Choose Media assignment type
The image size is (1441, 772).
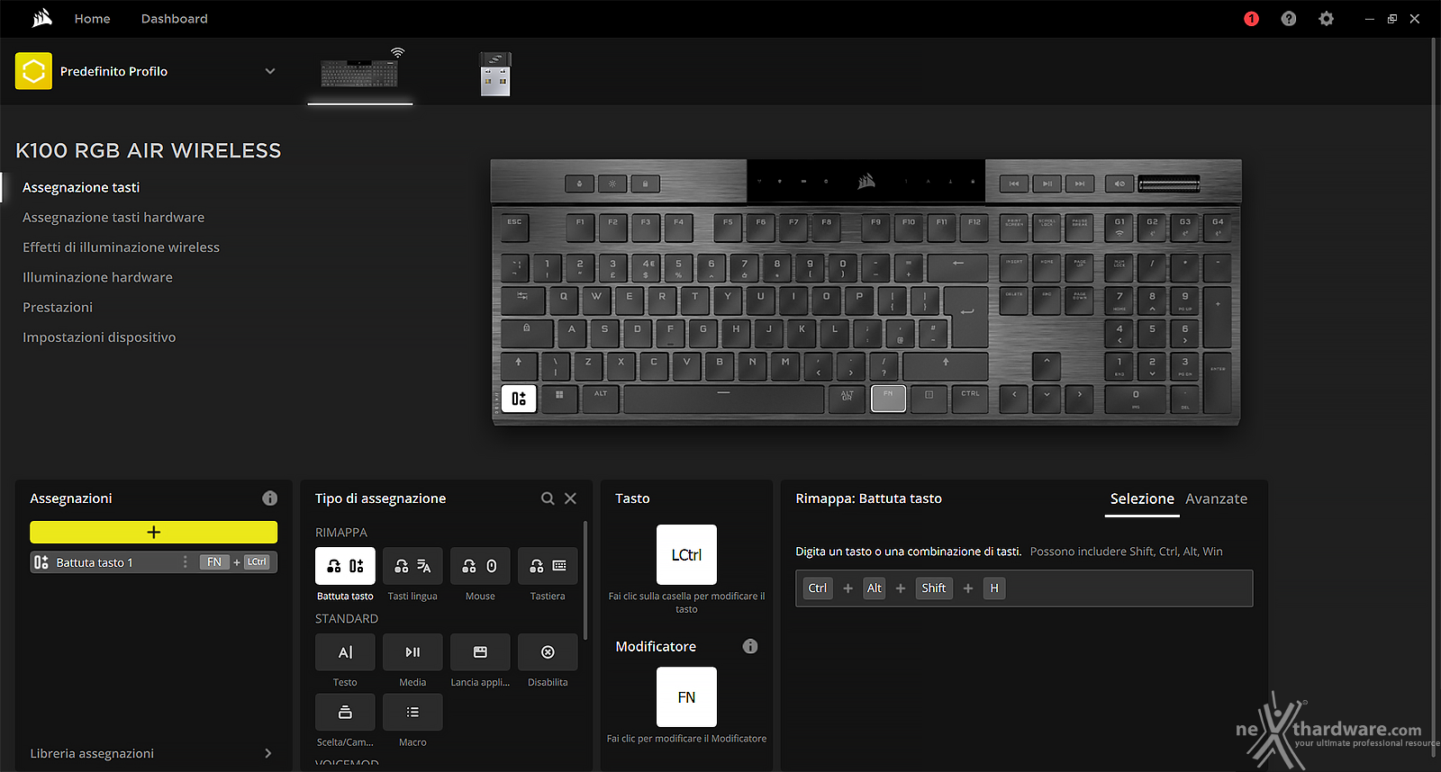pyautogui.click(x=412, y=652)
